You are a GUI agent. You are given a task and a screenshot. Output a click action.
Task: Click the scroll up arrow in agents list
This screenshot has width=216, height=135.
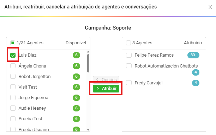point(88,52)
